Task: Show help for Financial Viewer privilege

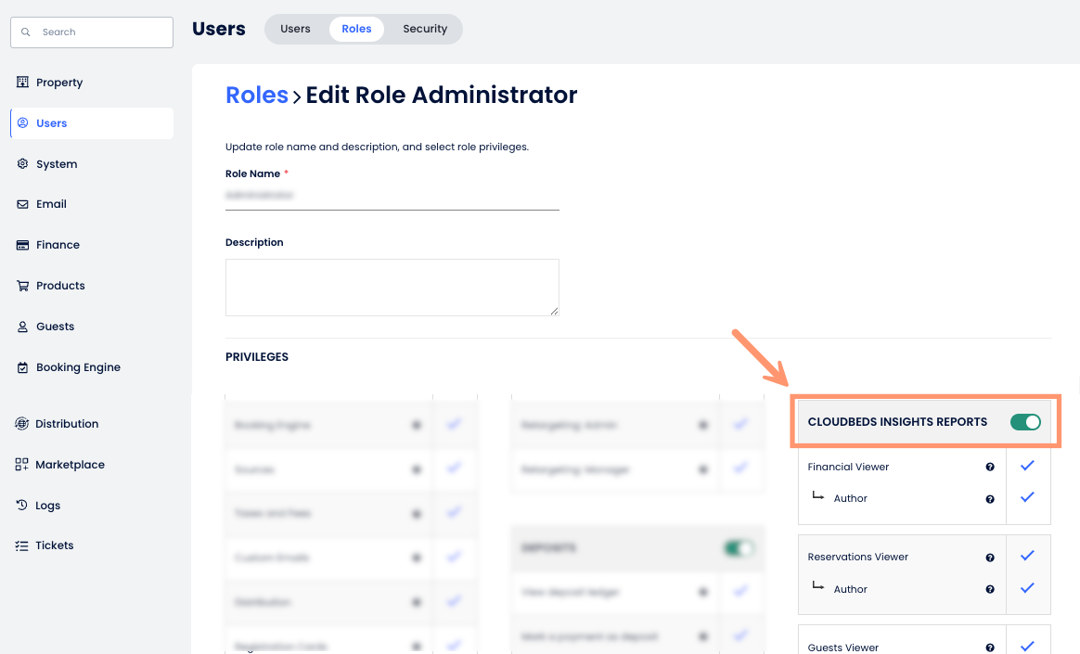Action: coord(990,468)
